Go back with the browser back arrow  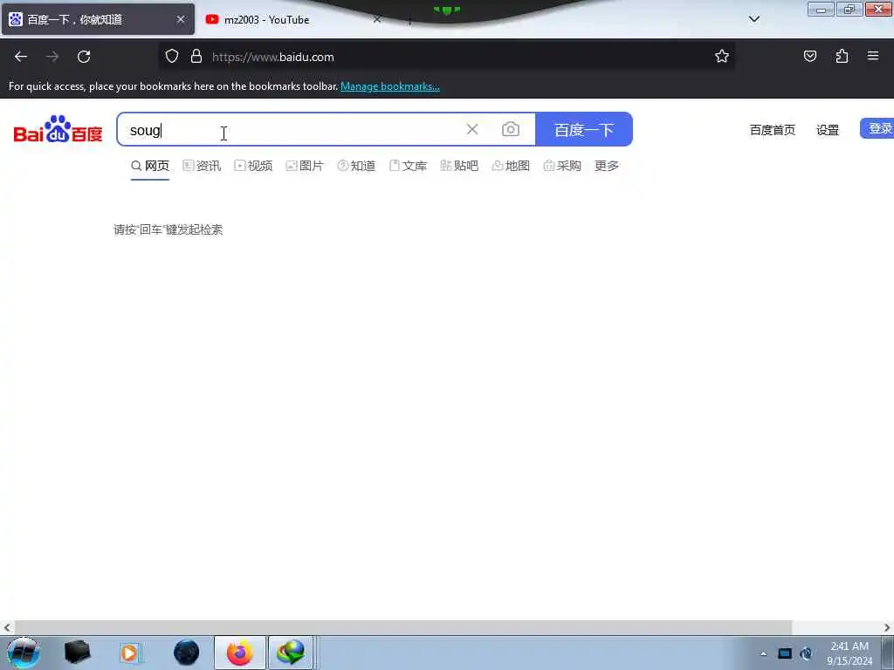(x=21, y=57)
